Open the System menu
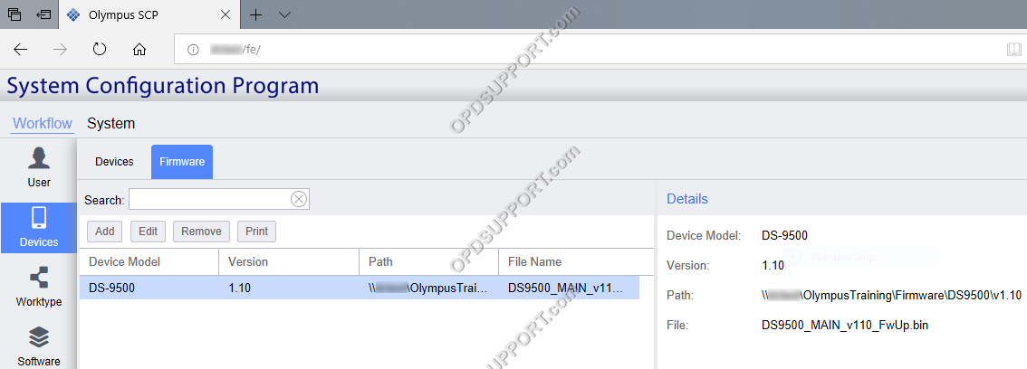1027x369 pixels. tap(110, 123)
